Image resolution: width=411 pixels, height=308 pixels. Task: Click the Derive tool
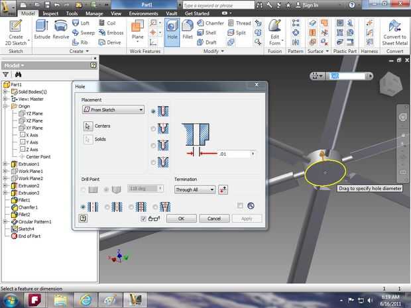tap(109, 42)
